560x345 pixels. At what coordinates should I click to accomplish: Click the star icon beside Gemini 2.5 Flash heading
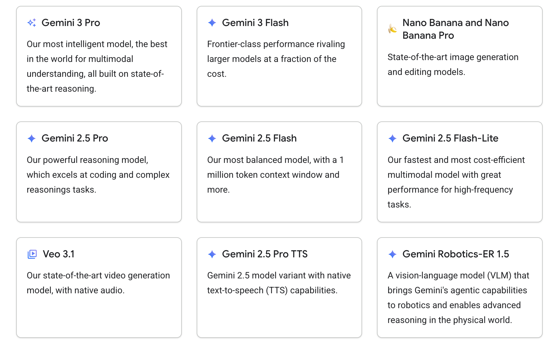pyautogui.click(x=212, y=138)
